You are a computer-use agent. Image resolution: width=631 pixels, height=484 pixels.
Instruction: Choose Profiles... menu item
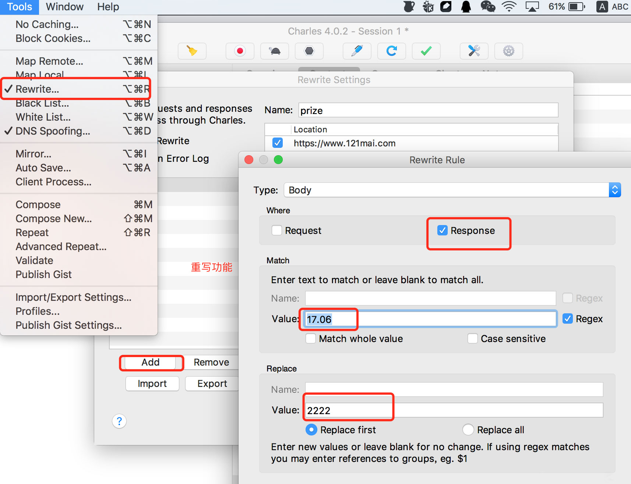click(x=79, y=311)
